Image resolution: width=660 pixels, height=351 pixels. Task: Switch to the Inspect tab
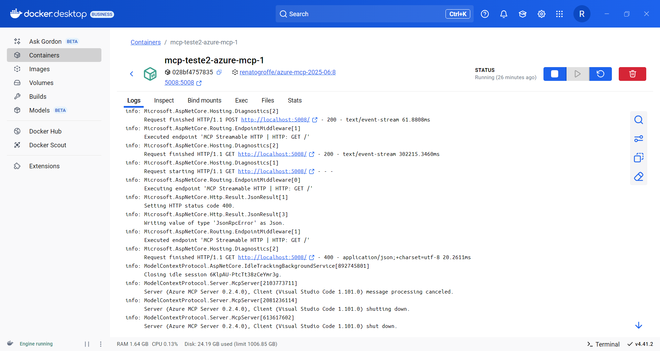(x=164, y=100)
